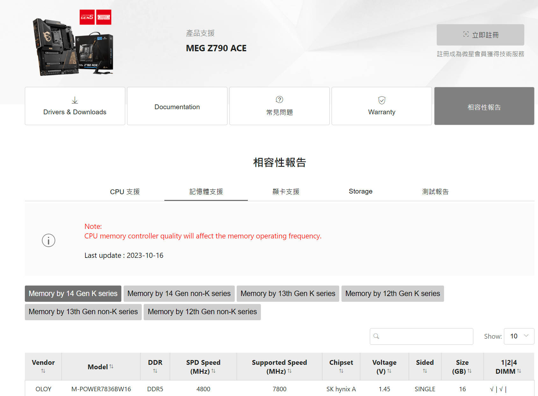Click the 註冊成為微星會員獲得技術服務 text

tap(480, 54)
